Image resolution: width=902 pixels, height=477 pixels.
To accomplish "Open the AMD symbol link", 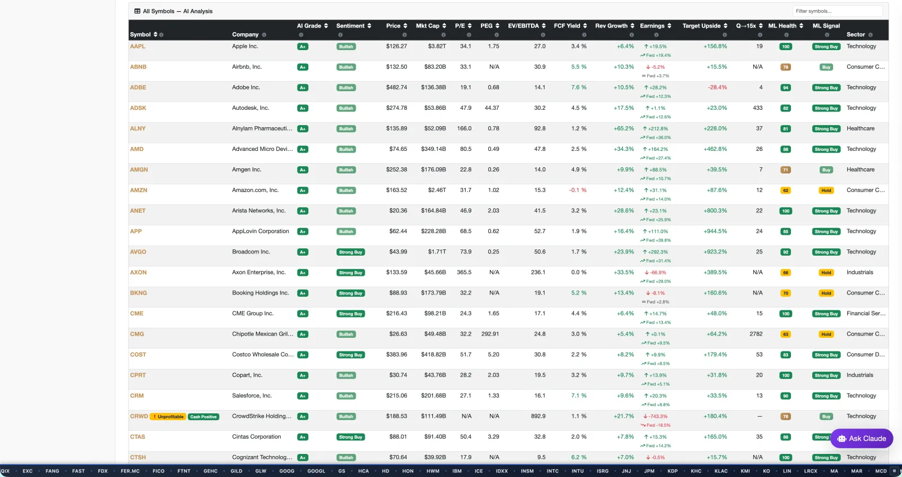I will [x=137, y=149].
